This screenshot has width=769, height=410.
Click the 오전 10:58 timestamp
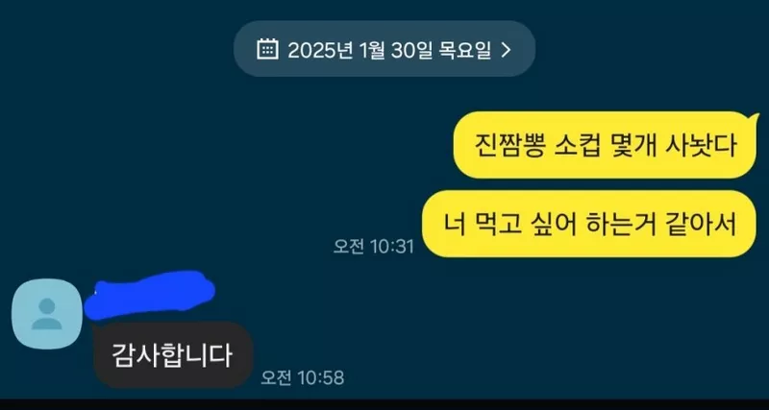tap(303, 377)
